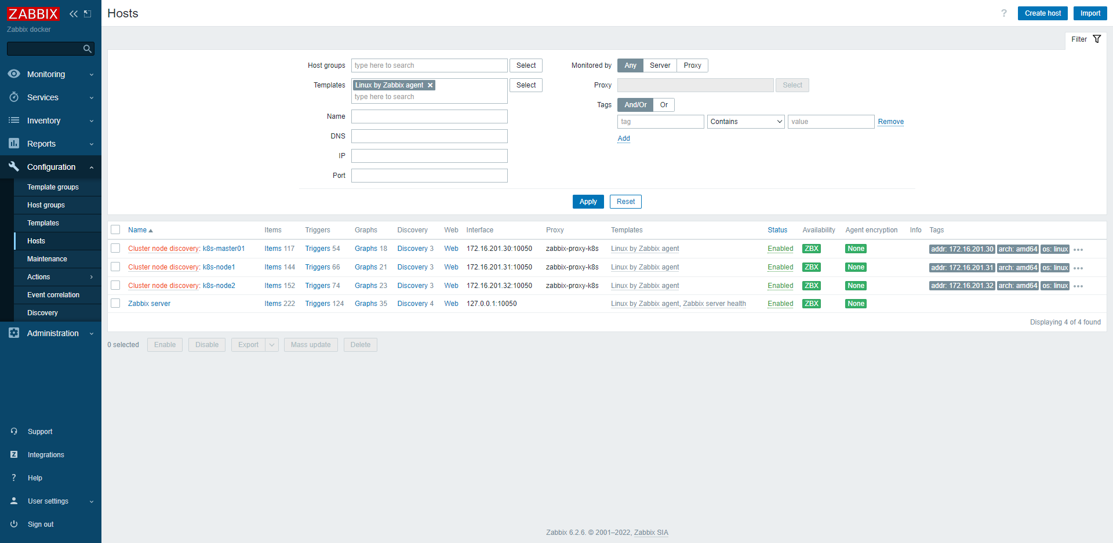
Task: Open the Zabbix server host link
Action: tap(149, 304)
